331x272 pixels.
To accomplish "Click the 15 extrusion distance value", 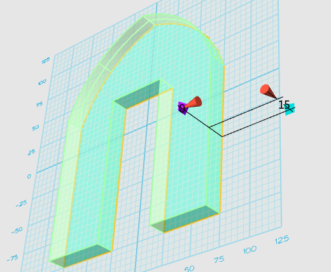I will (284, 105).
